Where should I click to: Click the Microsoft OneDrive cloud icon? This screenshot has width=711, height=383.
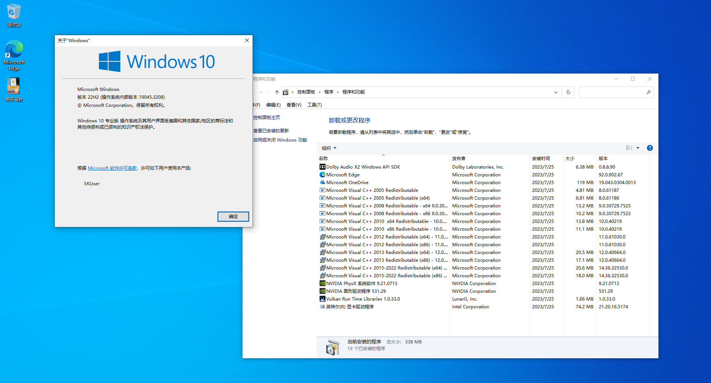323,183
